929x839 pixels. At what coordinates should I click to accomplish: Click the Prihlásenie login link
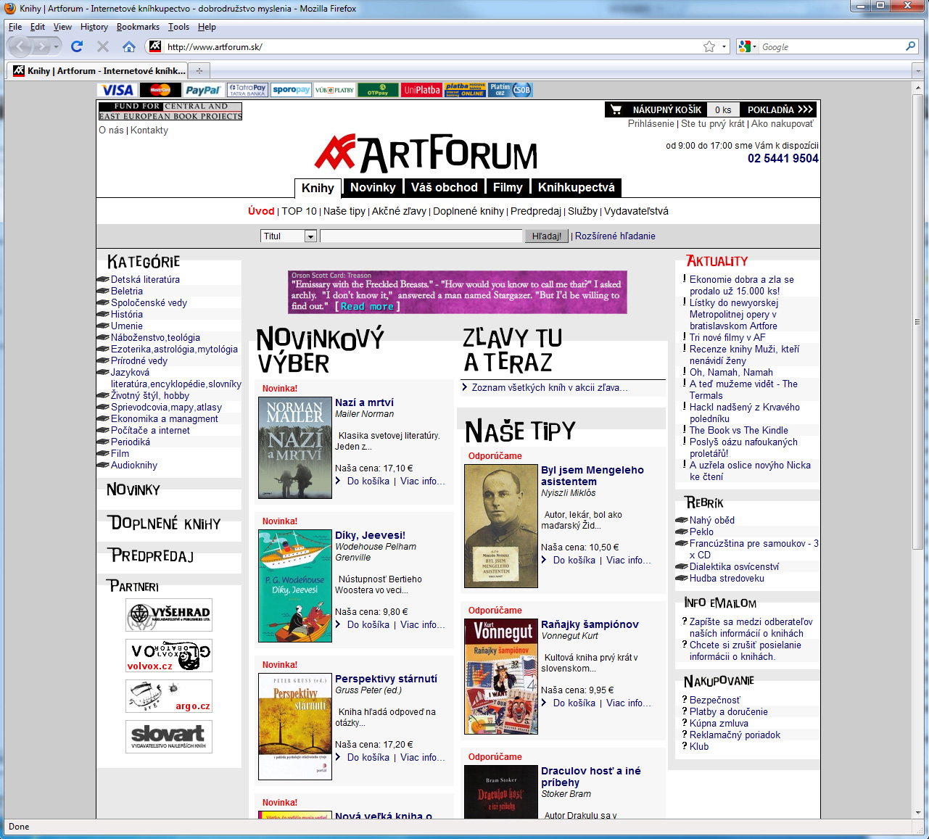pos(651,123)
